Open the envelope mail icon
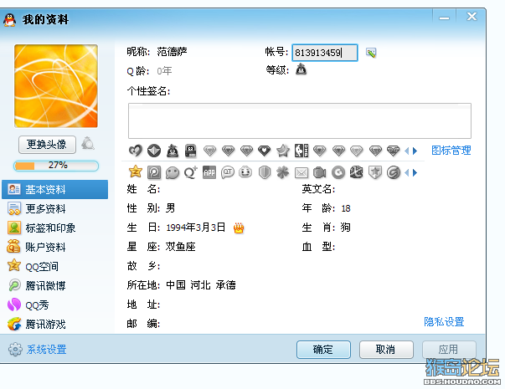The width and height of the screenshot is (505, 389). pos(301,173)
